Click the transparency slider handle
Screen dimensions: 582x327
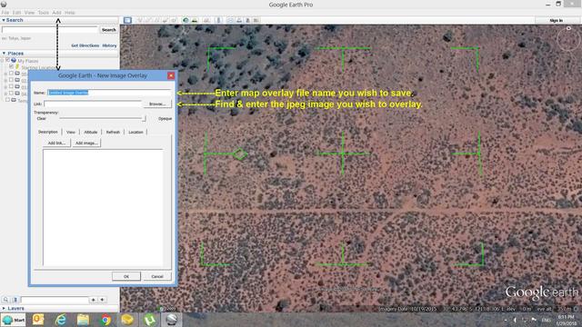tap(144, 118)
